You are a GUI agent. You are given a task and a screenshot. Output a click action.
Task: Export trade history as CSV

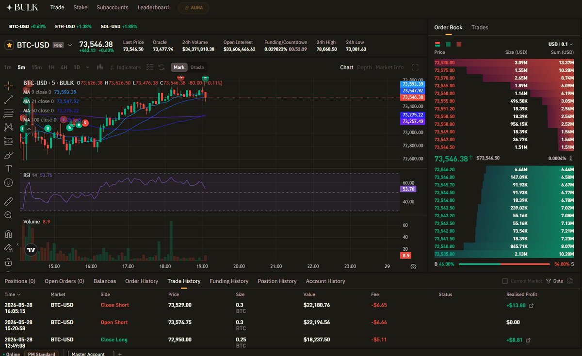coord(570,281)
